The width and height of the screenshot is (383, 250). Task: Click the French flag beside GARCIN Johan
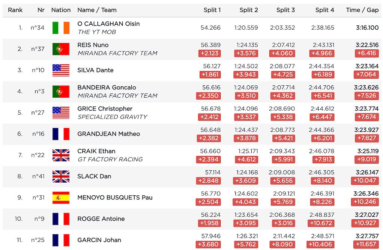(x=61, y=240)
